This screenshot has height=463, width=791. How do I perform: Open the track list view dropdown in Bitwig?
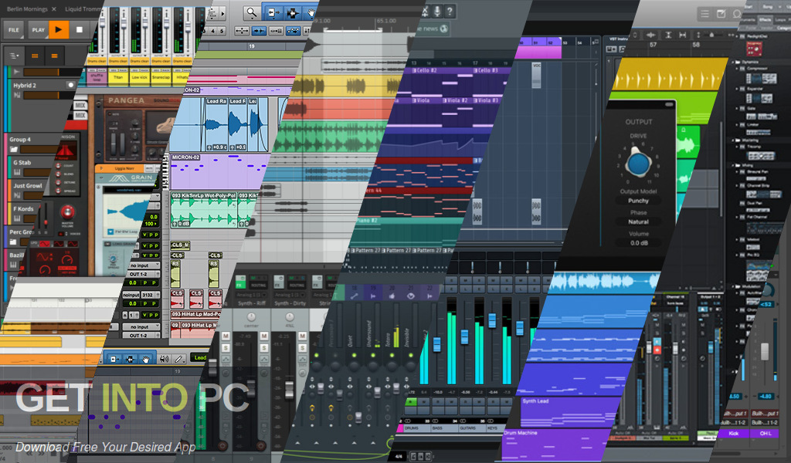coord(14,56)
